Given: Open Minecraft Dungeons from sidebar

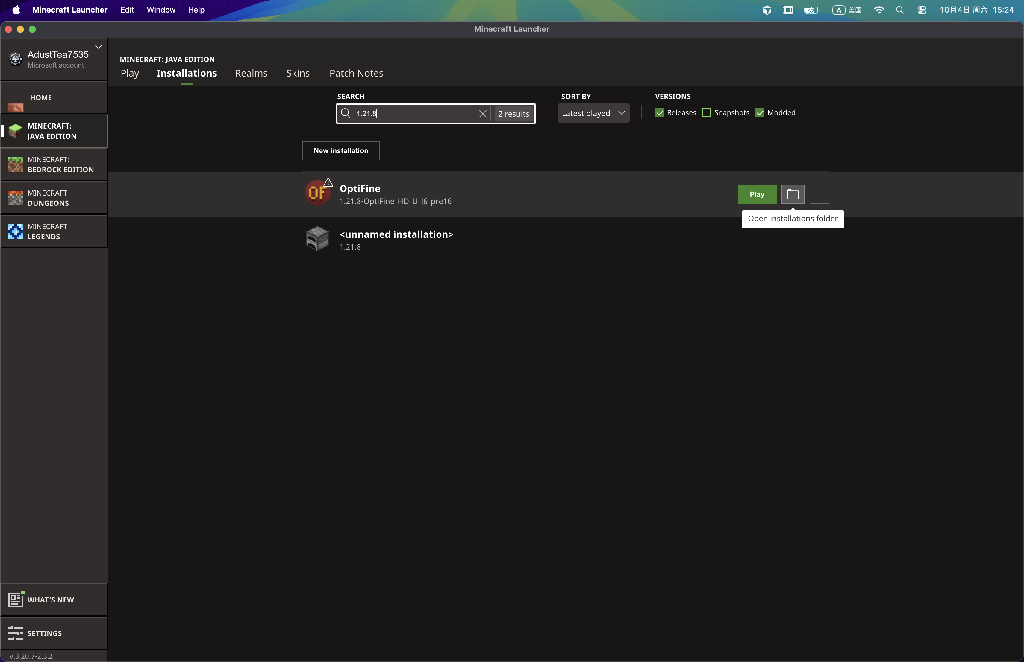Looking at the screenshot, I should coord(54,198).
